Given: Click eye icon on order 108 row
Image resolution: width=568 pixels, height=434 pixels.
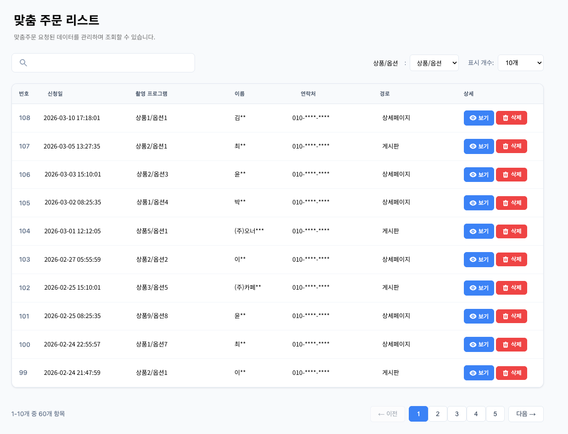Looking at the screenshot, I should 473,118.
